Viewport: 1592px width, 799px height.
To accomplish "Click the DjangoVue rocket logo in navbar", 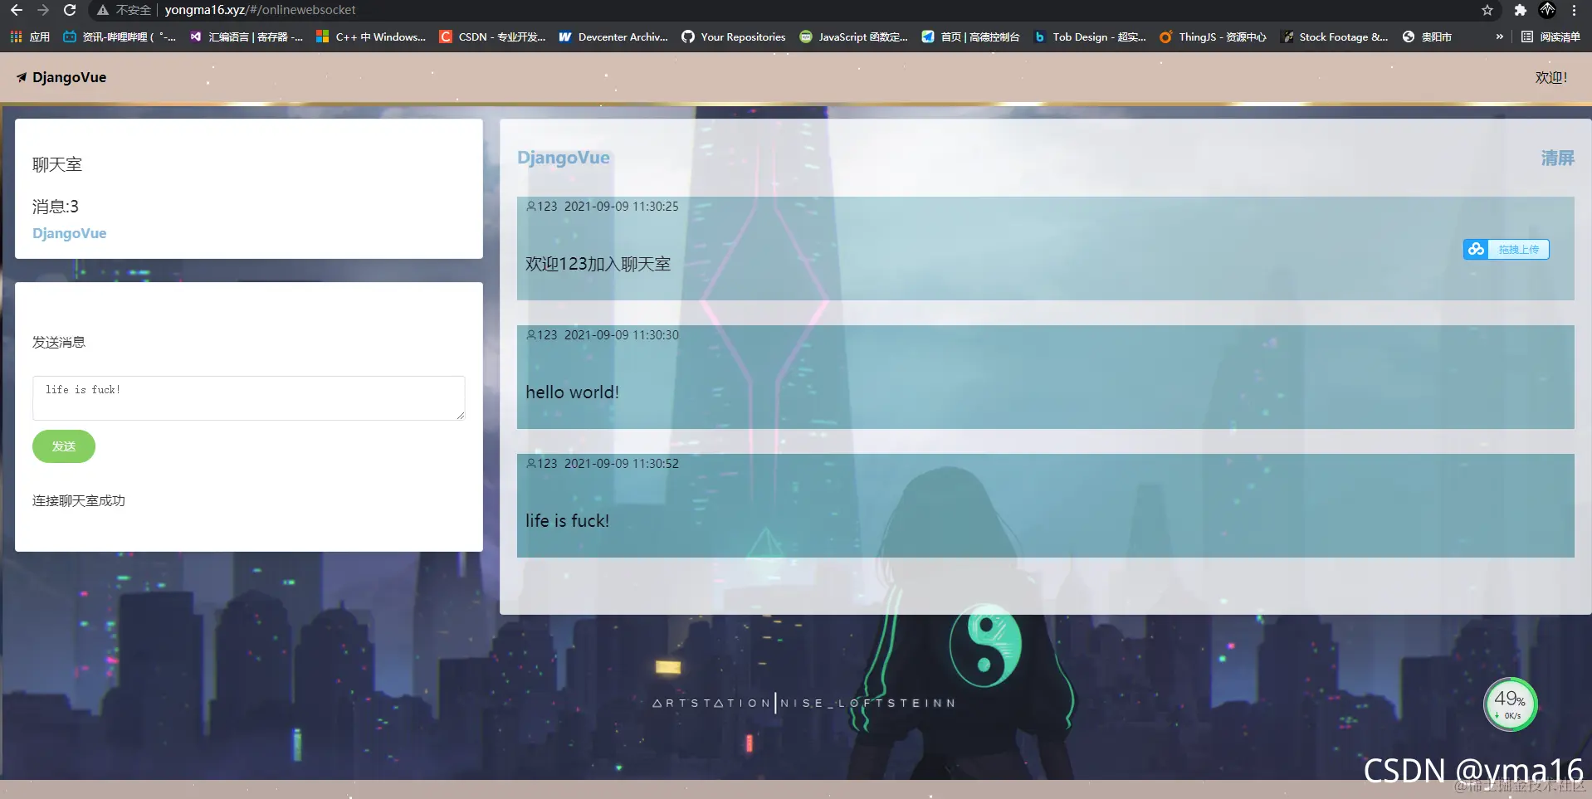I will click(61, 77).
